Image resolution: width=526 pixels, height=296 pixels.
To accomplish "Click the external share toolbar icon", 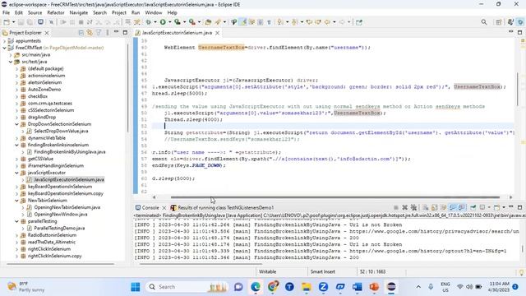I will tap(359, 22).
